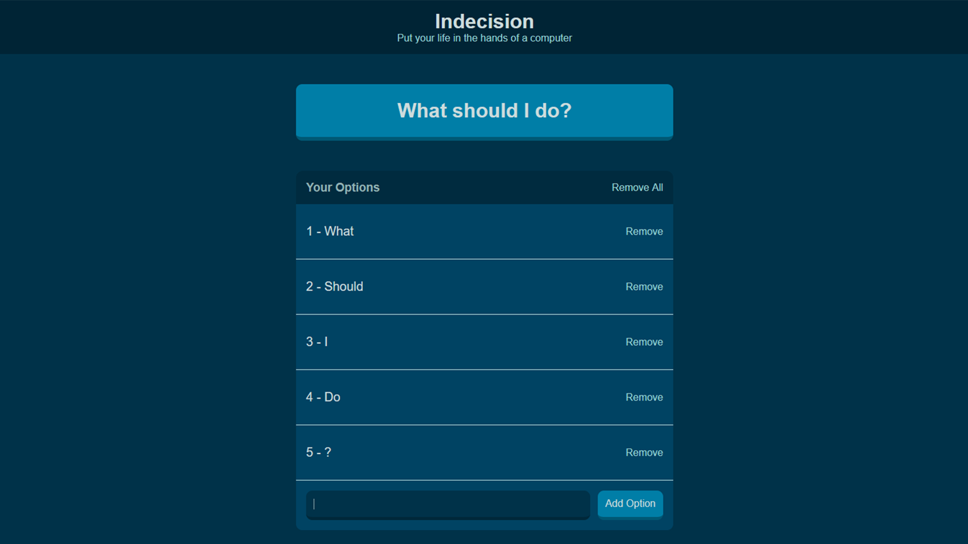Click the subtitle about hands of a computer
This screenshot has height=544, width=968.
tap(484, 38)
